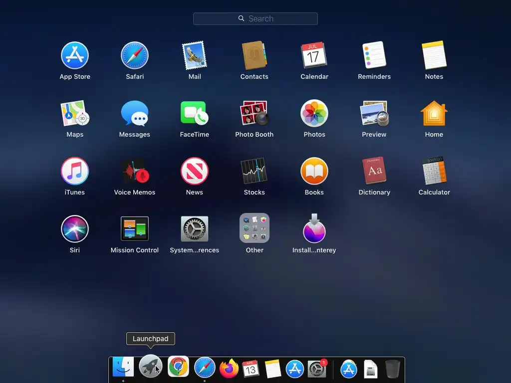Launch the Messages app
This screenshot has height=383, width=511.
(135, 113)
